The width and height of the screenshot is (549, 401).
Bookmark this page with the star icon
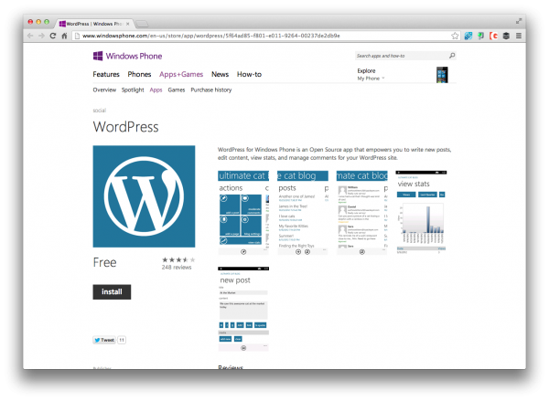tap(455, 36)
